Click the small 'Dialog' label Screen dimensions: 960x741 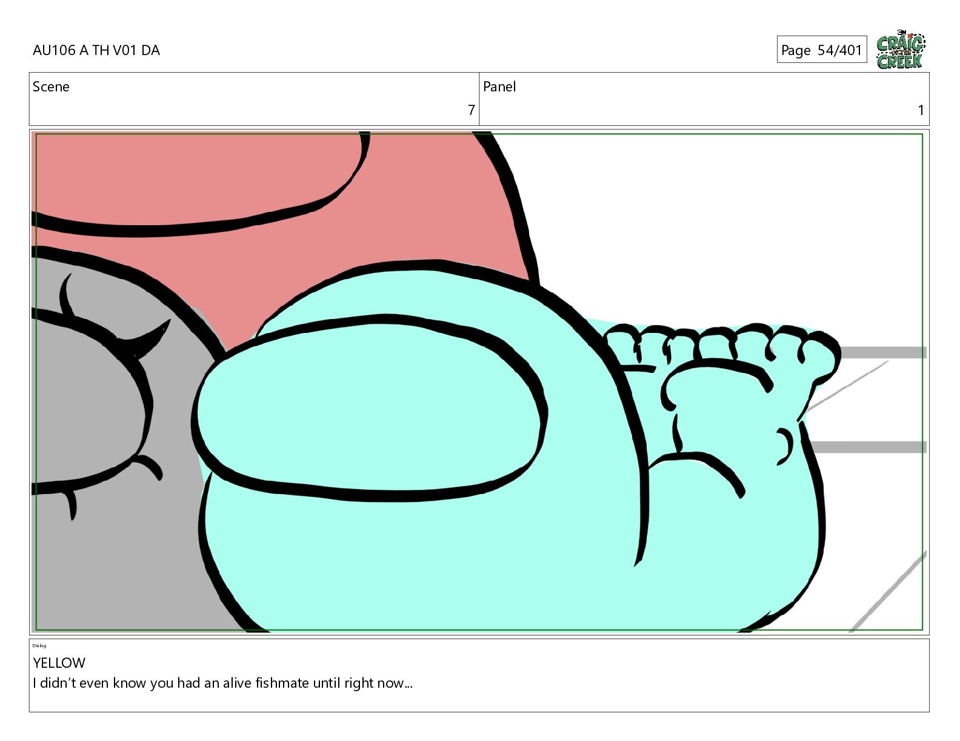[x=39, y=646]
